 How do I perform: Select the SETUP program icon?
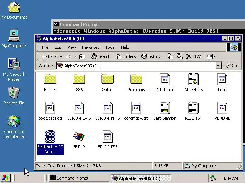pyautogui.click(x=79, y=136)
